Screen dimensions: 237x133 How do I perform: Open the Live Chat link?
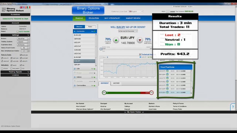(x=124, y=11)
